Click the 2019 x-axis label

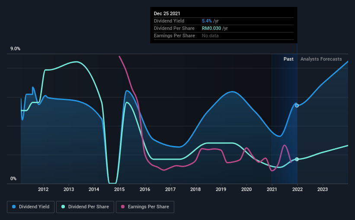221,189
